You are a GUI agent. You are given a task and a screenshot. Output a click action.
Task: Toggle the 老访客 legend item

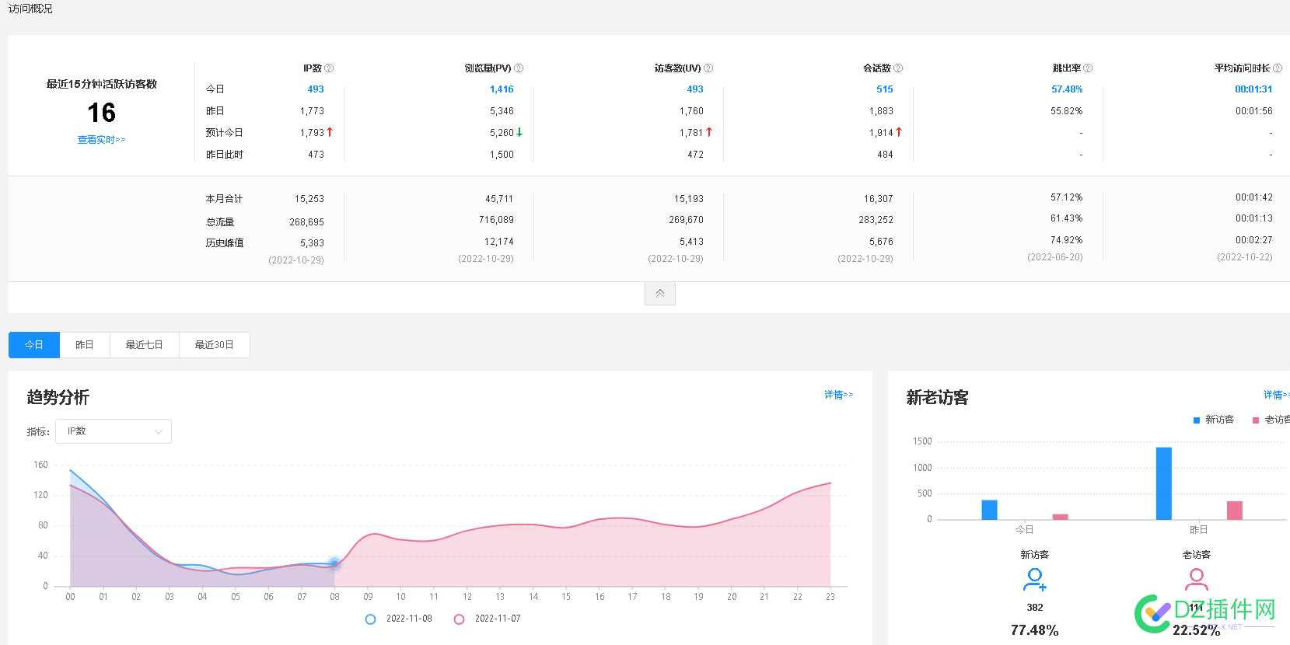coord(1271,420)
